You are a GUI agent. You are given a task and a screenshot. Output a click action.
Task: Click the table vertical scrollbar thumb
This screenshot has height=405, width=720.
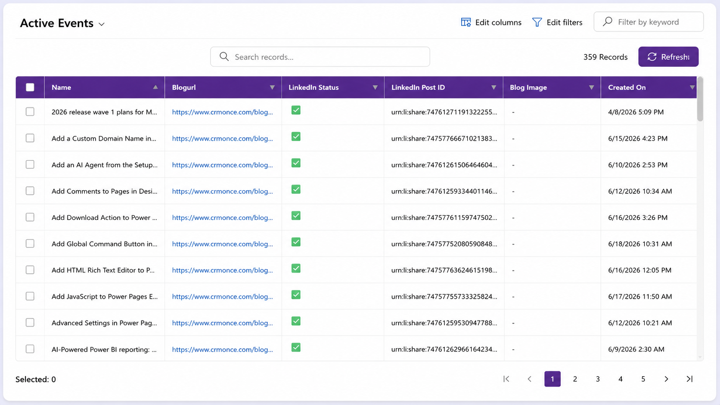700,99
